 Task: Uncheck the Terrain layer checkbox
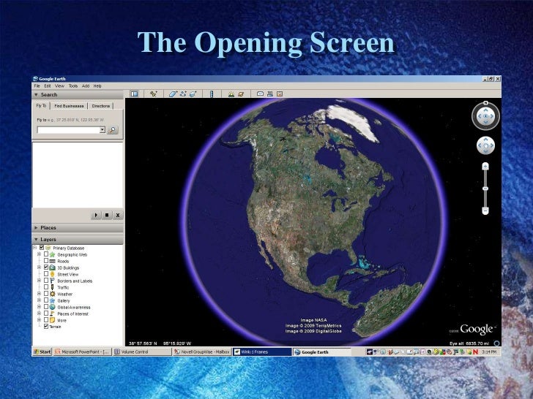tap(46, 327)
